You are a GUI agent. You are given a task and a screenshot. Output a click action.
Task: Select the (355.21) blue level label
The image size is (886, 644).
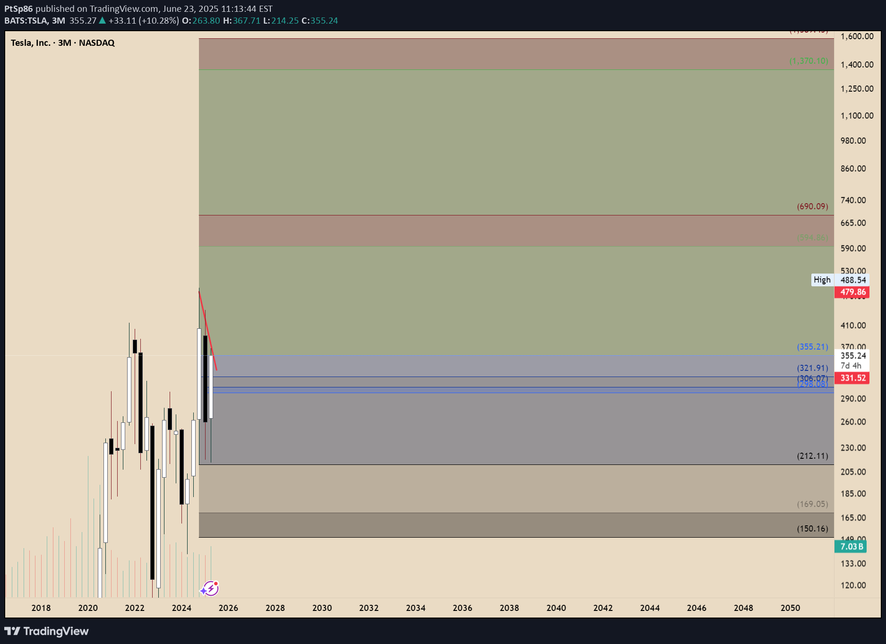tap(812, 347)
